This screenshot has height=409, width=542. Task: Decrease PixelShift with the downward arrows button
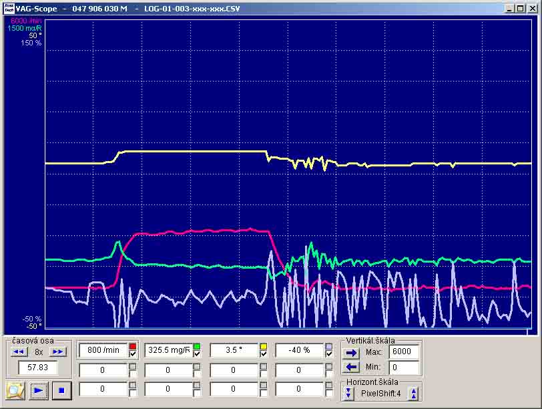pyautogui.click(x=348, y=394)
